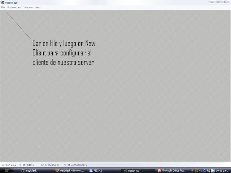Click the system clock showing 10:11 p.m.
231x173 pixels.
tap(222, 170)
